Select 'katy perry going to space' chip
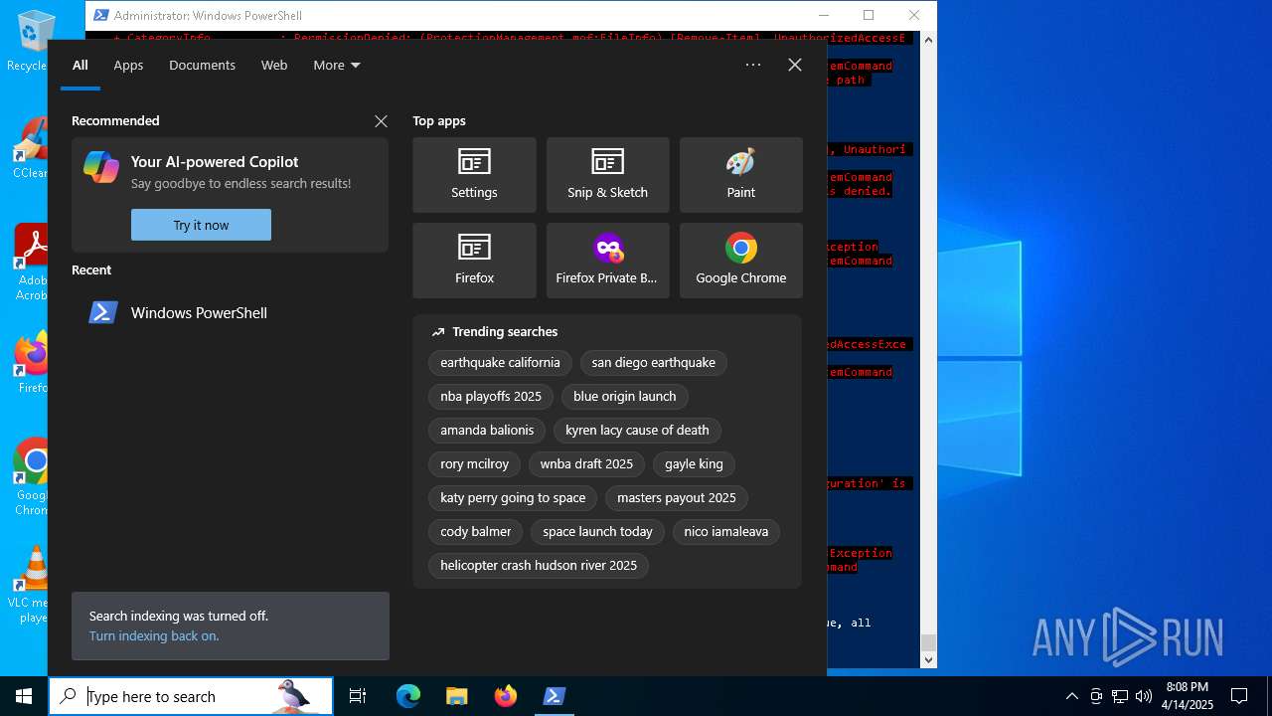 (513, 498)
